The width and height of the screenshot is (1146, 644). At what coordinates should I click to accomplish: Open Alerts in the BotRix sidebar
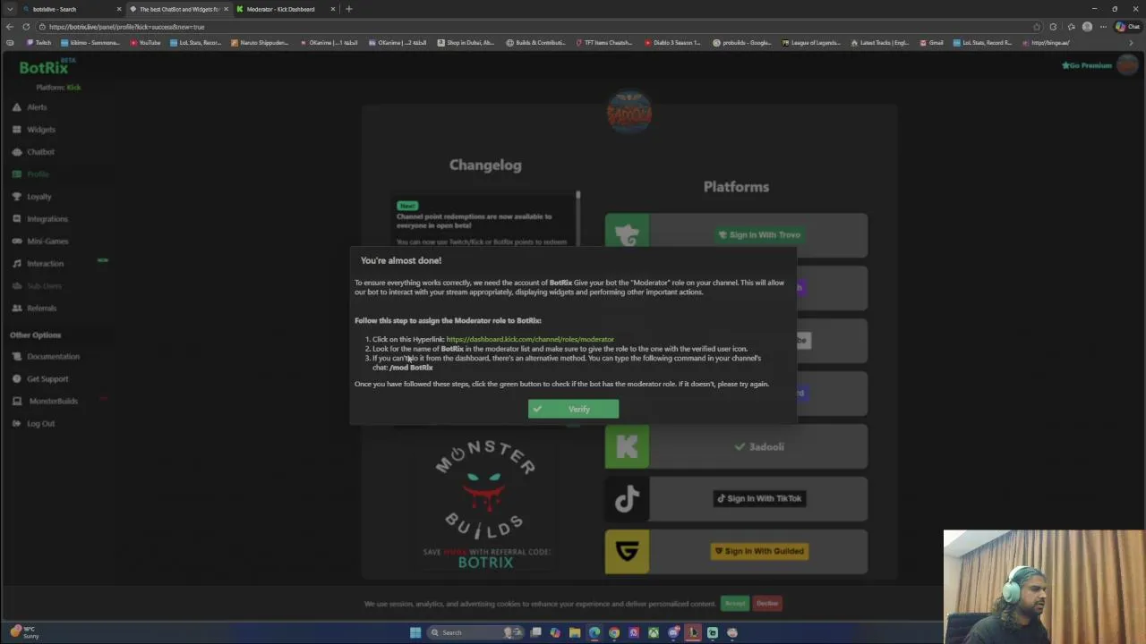[x=37, y=107]
